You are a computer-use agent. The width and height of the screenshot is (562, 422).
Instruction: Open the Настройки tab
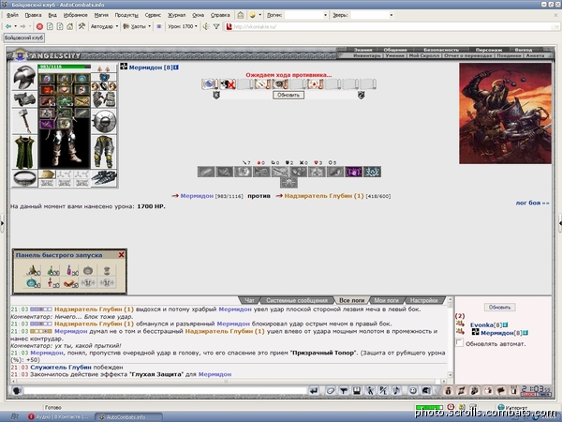[424, 300]
